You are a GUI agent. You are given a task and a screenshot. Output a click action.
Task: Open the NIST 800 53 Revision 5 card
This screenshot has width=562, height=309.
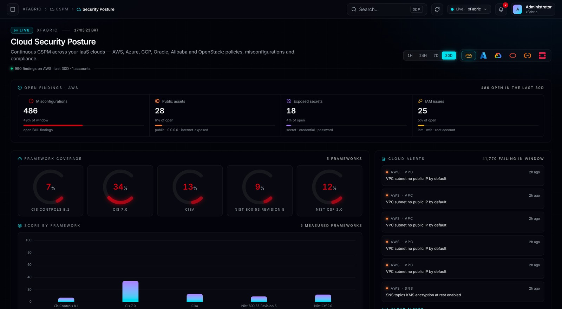tap(260, 191)
